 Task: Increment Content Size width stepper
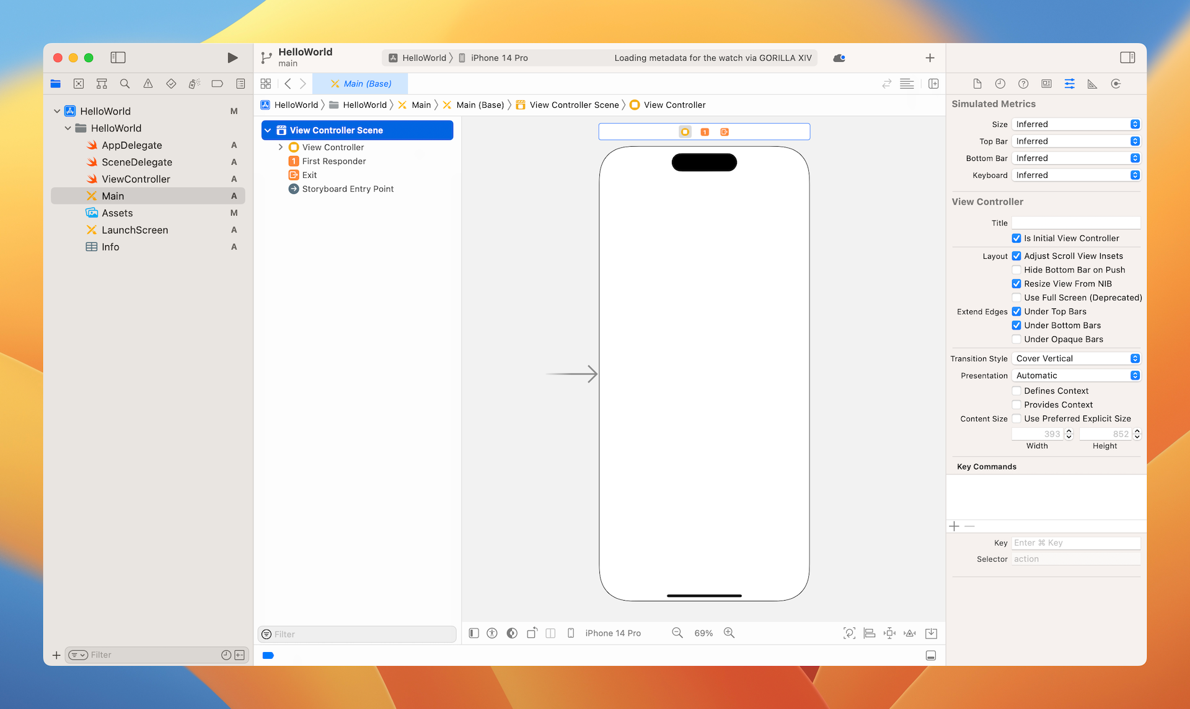pyautogui.click(x=1069, y=431)
